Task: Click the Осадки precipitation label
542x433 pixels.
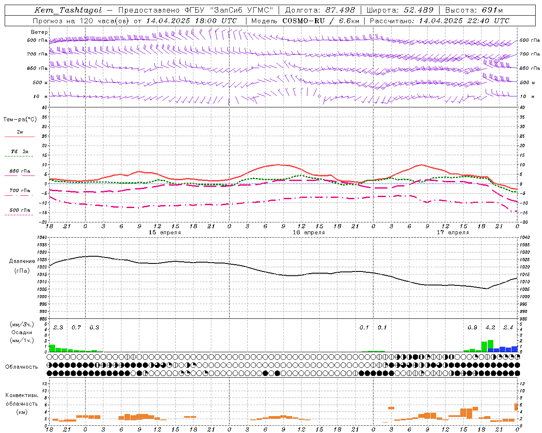Action: pos(22,332)
